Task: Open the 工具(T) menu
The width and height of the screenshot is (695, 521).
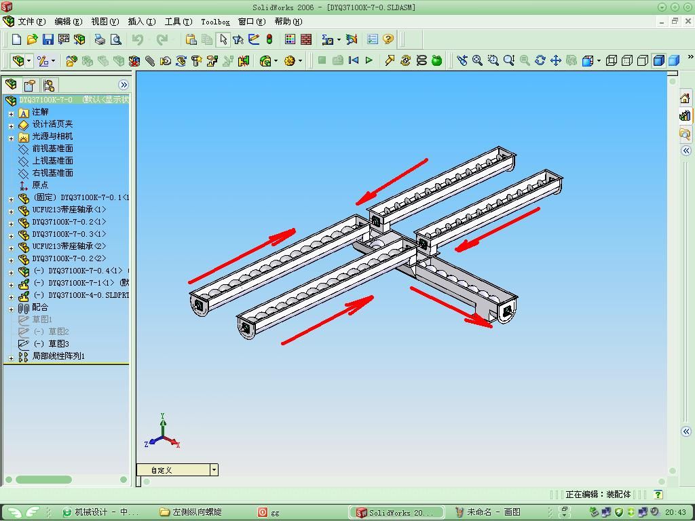Action: (x=178, y=22)
